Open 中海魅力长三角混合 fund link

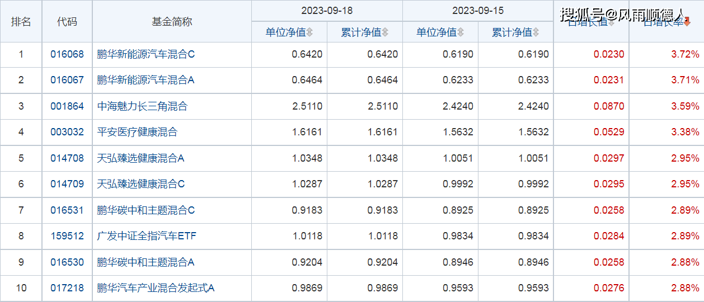142,106
